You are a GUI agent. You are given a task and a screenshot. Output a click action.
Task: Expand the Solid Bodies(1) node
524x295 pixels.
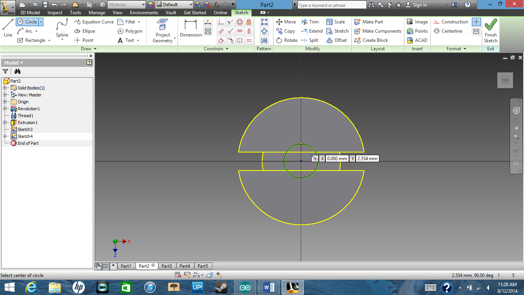tap(4, 88)
